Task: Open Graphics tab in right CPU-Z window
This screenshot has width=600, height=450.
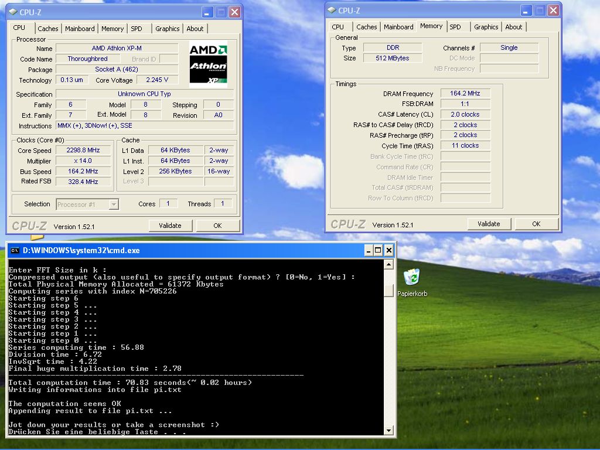Action: (x=486, y=27)
